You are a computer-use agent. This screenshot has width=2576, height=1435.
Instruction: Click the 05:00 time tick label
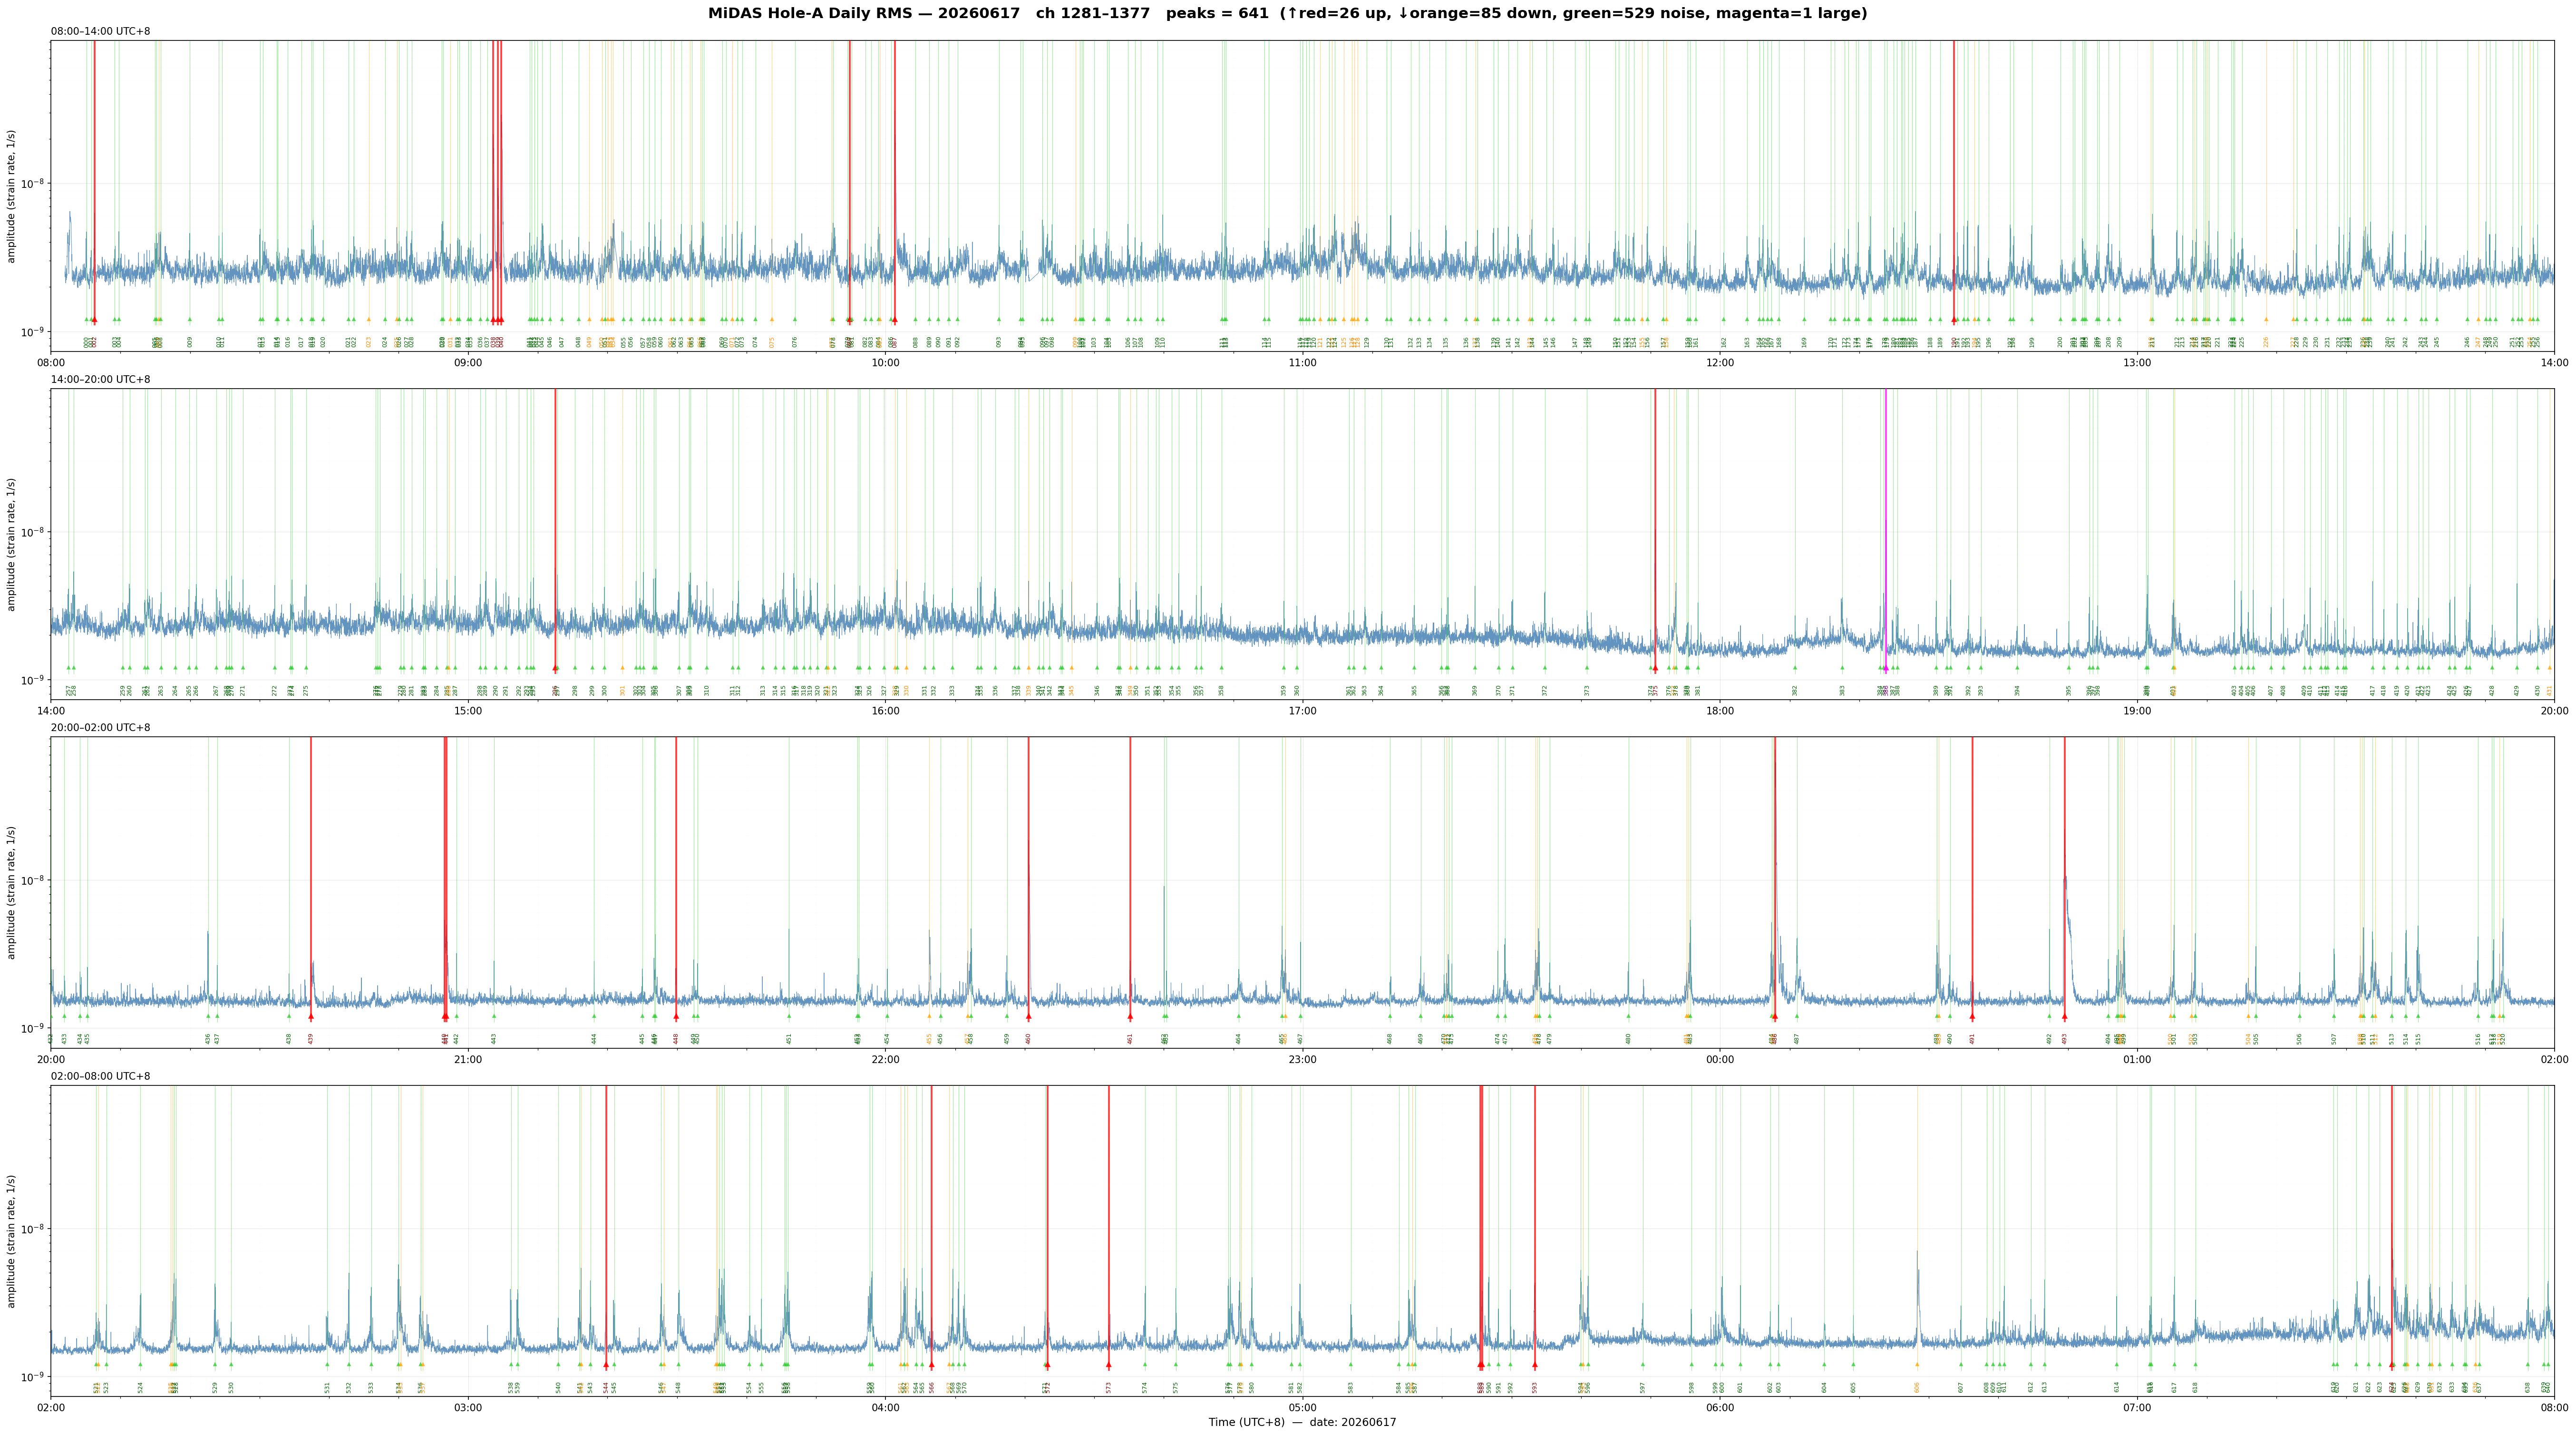pyautogui.click(x=1302, y=1407)
